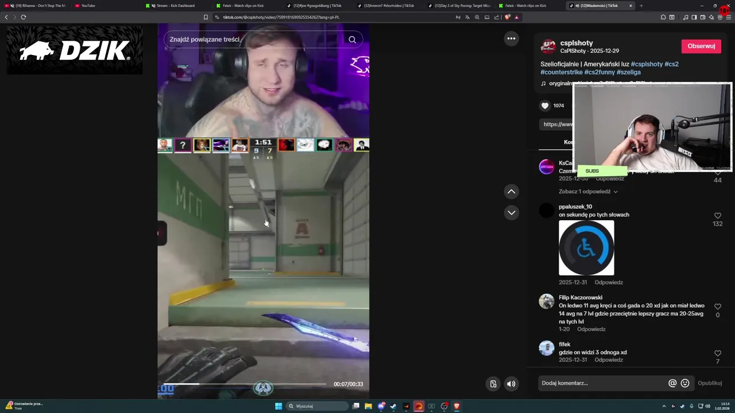Go to previous video with up arrow
This screenshot has width=735, height=413.
511,192
